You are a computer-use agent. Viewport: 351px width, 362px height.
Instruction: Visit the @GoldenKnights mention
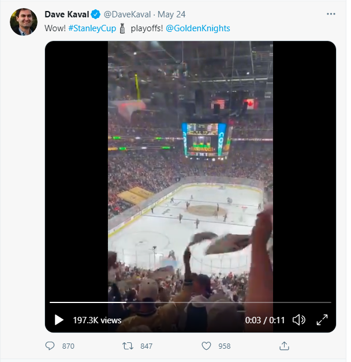[x=198, y=28]
